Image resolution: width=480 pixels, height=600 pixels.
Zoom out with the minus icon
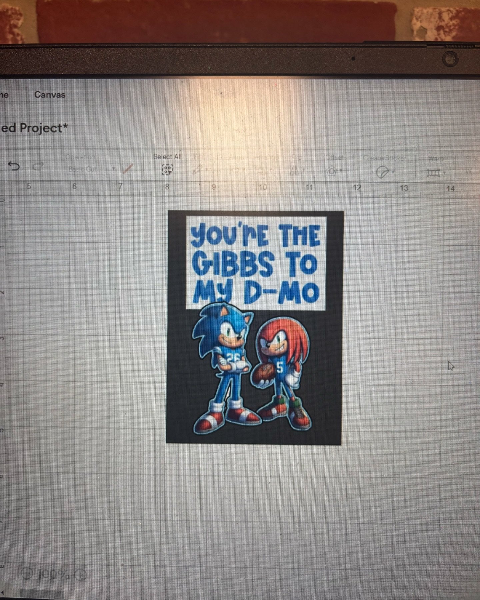click(x=27, y=573)
